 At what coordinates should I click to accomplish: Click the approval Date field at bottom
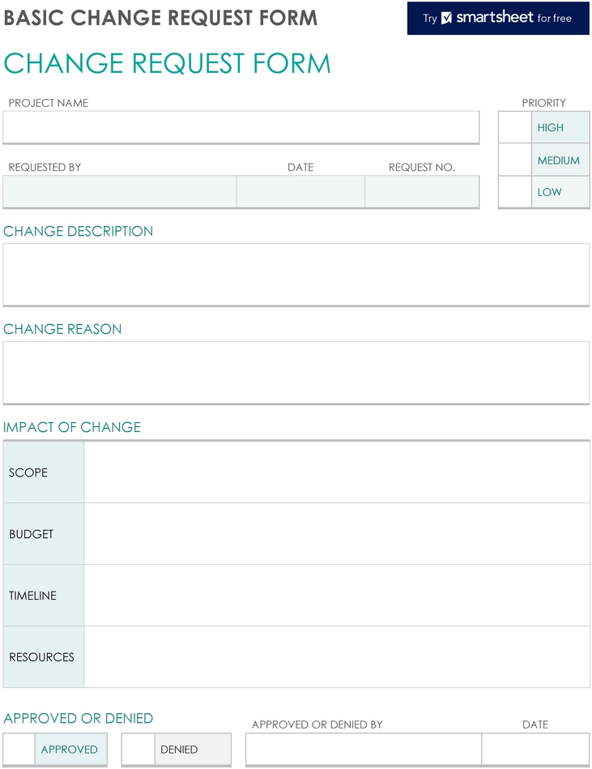coord(535,749)
